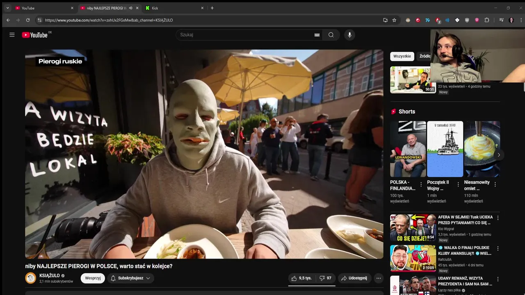Click the video title niby NAJLEPSZE PIEROGI W POLSCE

(x=99, y=266)
